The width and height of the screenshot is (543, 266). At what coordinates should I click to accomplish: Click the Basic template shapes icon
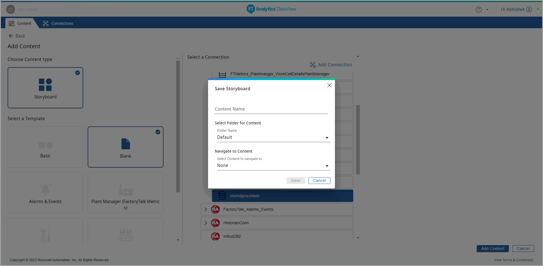[x=46, y=145]
